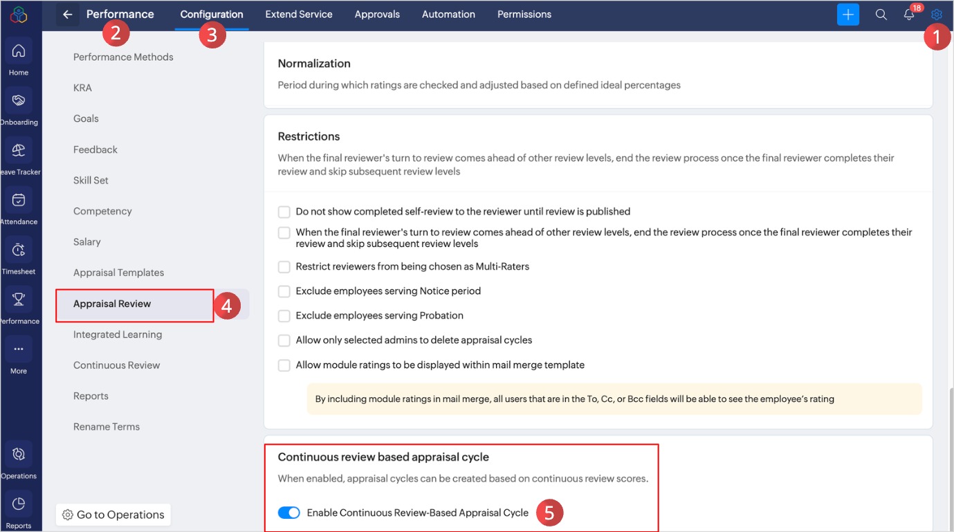Image resolution: width=954 pixels, height=532 pixels.
Task: Switch to the Automation tab
Action: [x=448, y=15]
